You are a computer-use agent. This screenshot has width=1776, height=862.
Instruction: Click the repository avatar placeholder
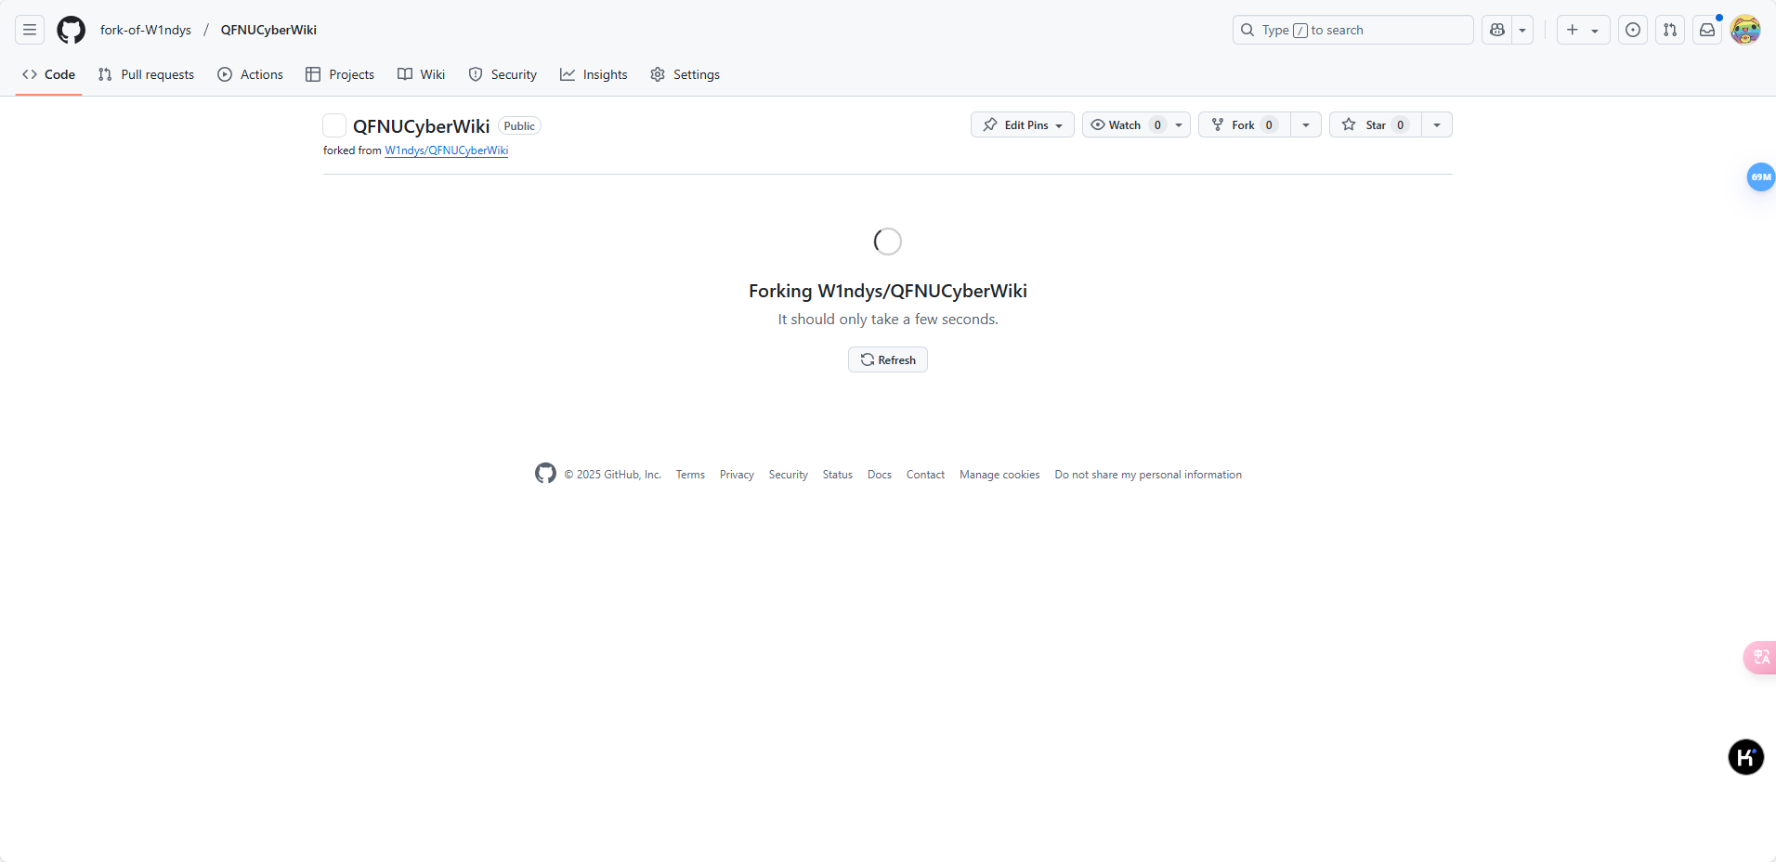pos(334,125)
